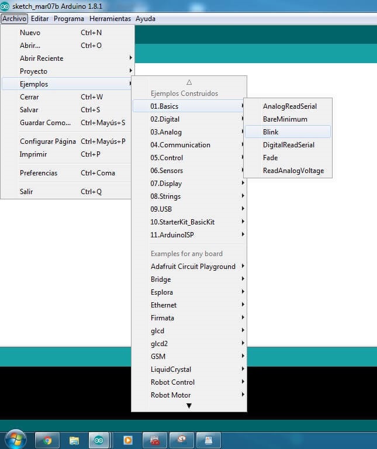This screenshot has height=449, width=377.
Task: Expand the glcd2 library examples
Action: click(189, 344)
